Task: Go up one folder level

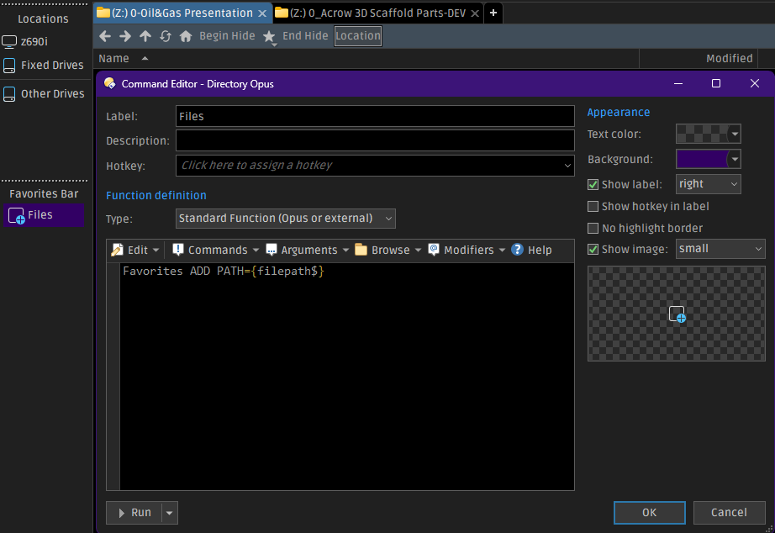Action: [145, 36]
